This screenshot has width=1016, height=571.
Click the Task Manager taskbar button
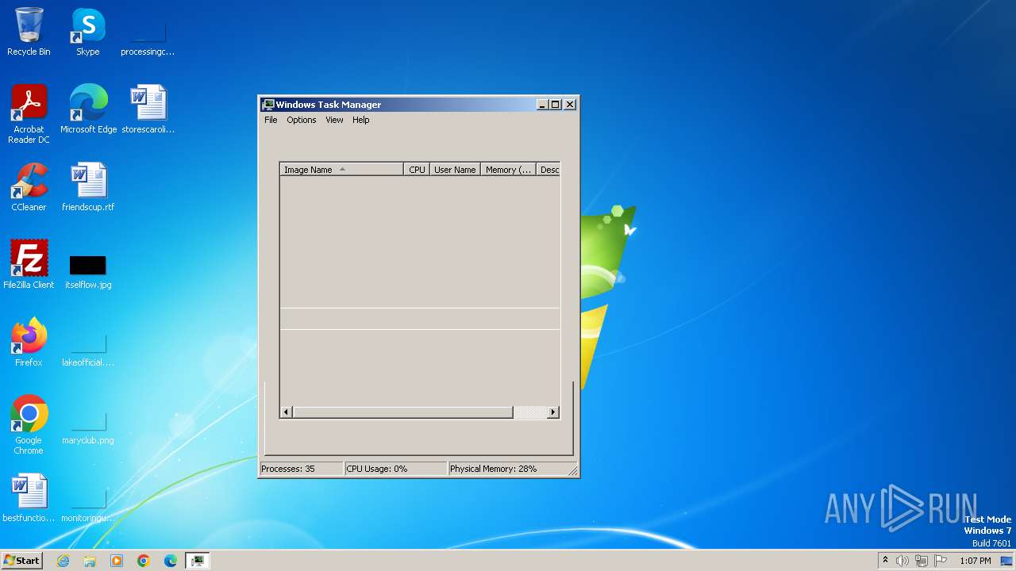(197, 561)
